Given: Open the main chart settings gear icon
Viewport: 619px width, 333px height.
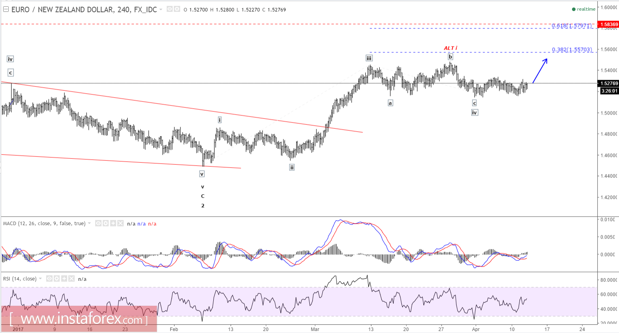Looking at the screenshot, I should pos(177,9).
